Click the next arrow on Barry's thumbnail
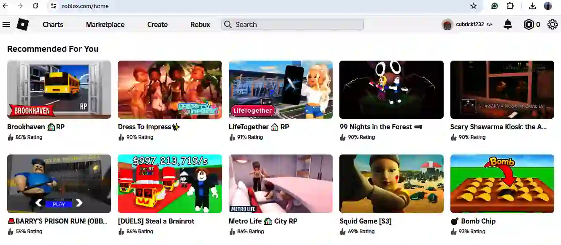The width and height of the screenshot is (561, 245). pyautogui.click(x=79, y=203)
